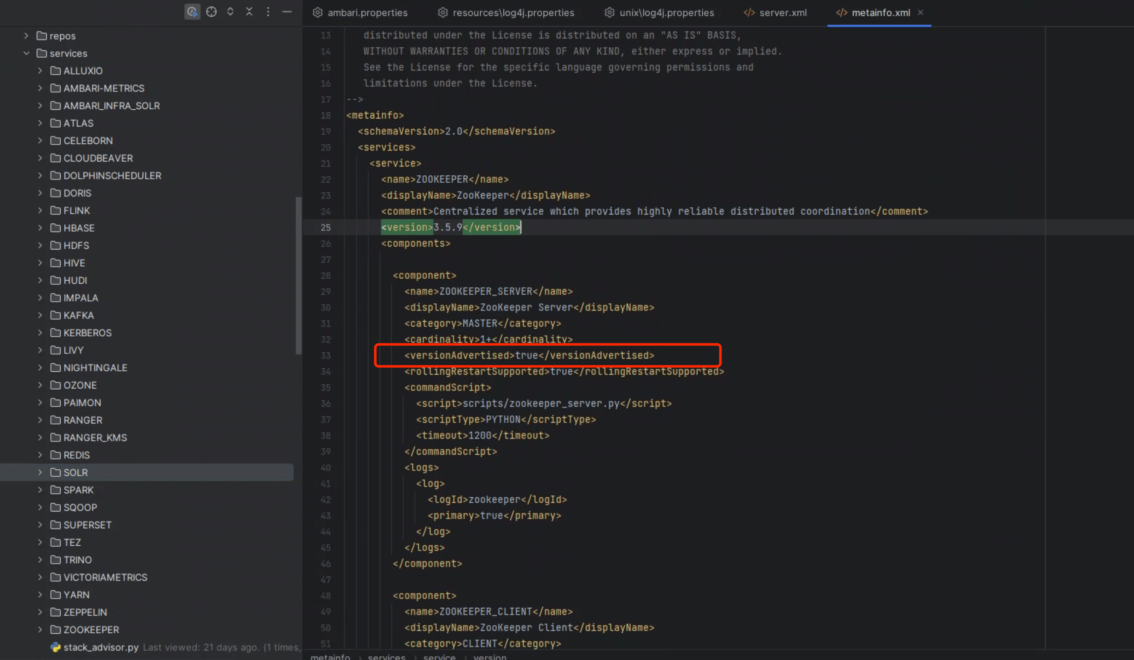This screenshot has width=1134, height=660.
Task: Expand the AMBARI-METRICS folder
Action: coord(40,88)
